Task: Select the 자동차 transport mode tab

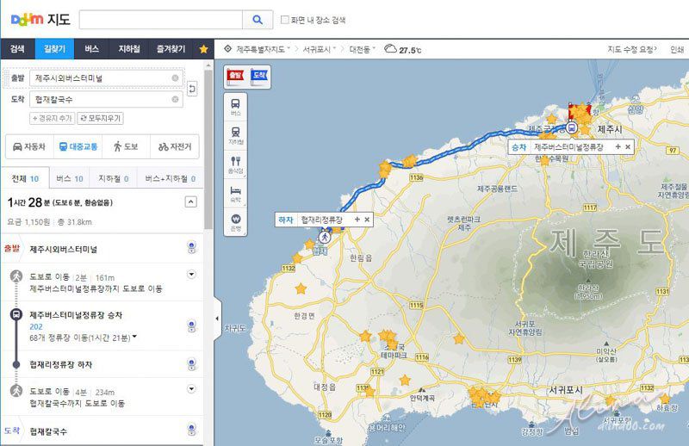Action: [29, 146]
